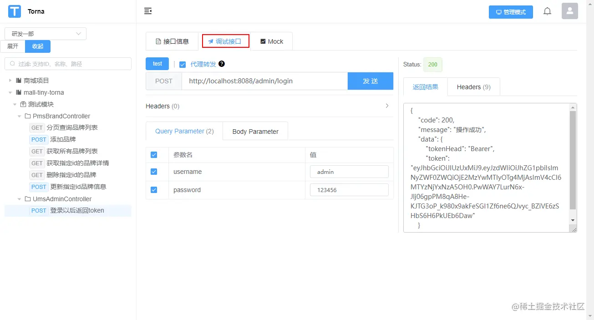Click the request URL input field
The width and height of the screenshot is (594, 320).
pos(264,81)
